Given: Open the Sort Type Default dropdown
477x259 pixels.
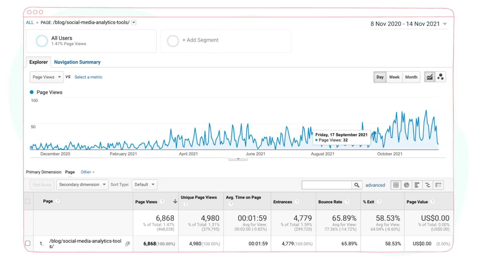Looking at the screenshot, I should (144, 185).
